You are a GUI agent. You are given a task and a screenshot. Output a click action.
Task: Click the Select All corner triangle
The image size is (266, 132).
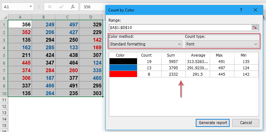tap(5, 17)
